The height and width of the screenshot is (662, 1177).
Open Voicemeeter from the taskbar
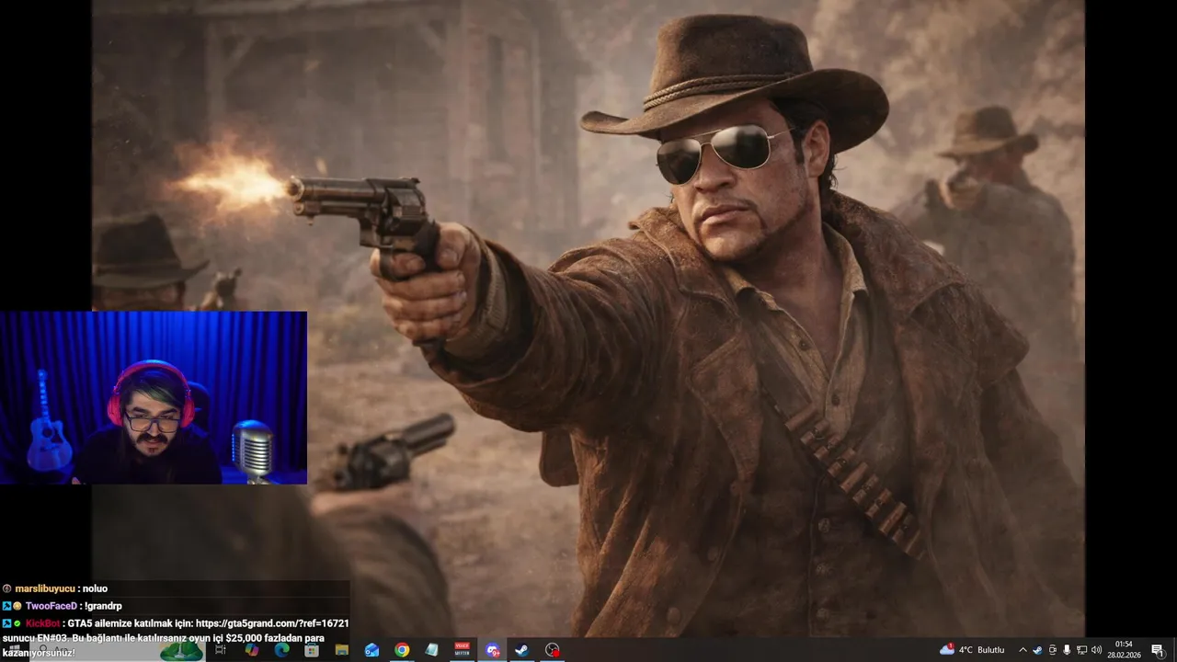463,650
